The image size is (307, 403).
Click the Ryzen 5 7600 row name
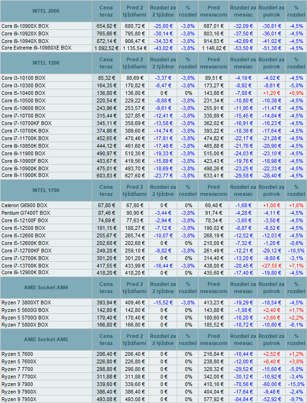point(17,354)
